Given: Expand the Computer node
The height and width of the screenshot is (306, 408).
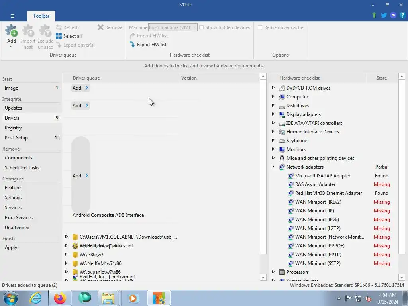Looking at the screenshot, I should [273, 96].
